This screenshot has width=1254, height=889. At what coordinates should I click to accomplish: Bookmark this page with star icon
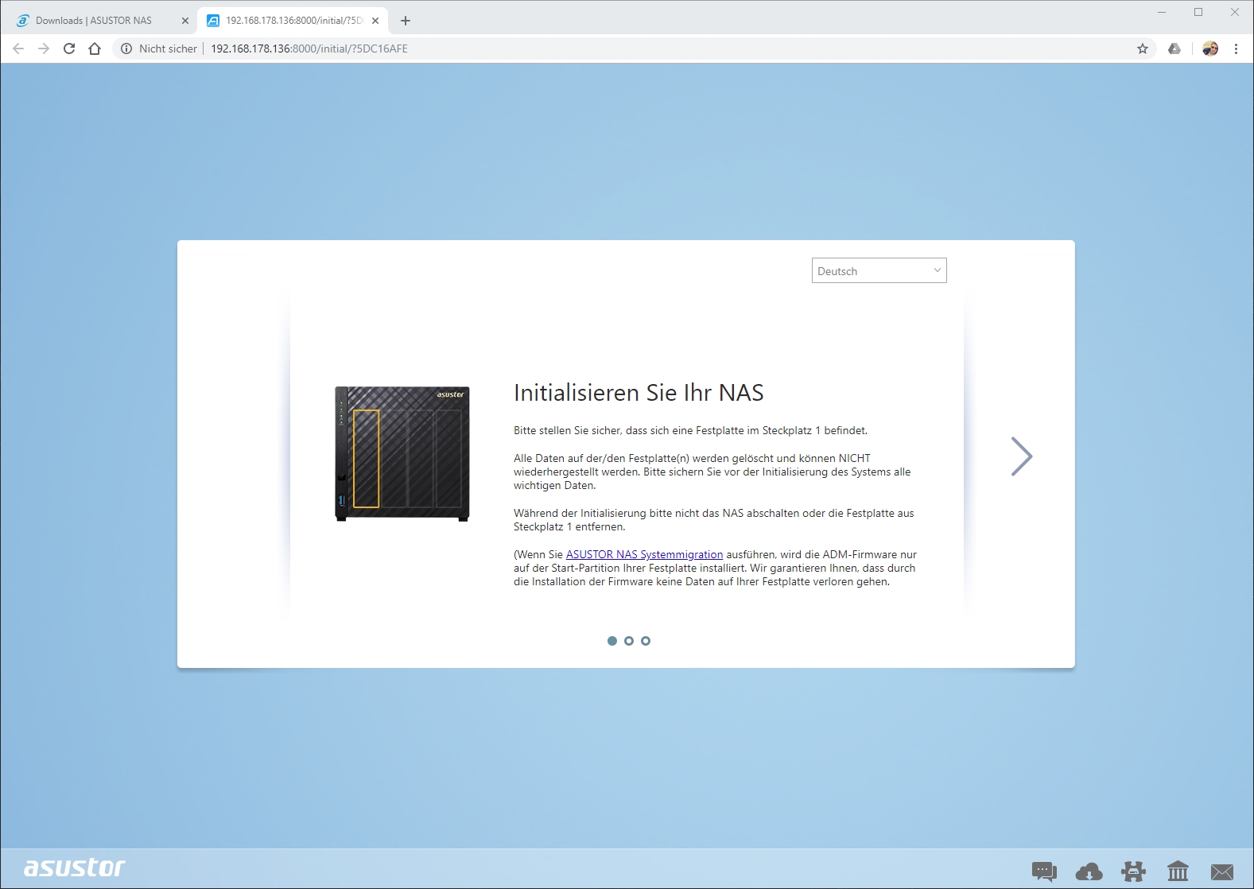point(1143,49)
